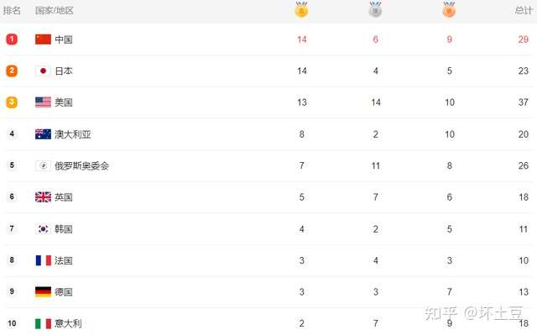The height and width of the screenshot is (335, 537).
Task: Click the 排名 column header
Action: (12, 10)
